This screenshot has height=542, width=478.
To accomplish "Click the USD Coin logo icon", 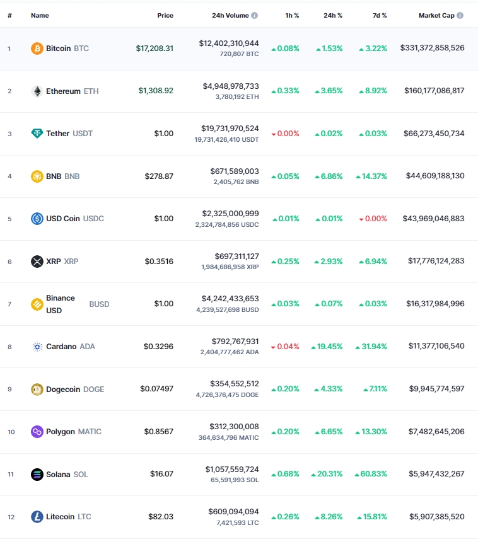I will coord(37,219).
